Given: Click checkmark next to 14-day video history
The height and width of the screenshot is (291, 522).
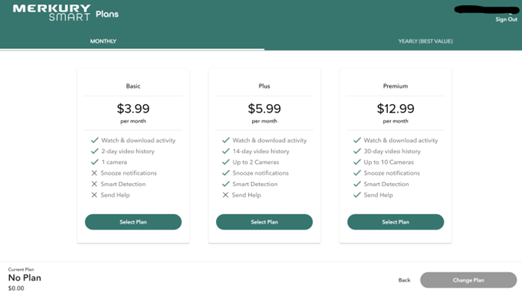Looking at the screenshot, I should [225, 151].
